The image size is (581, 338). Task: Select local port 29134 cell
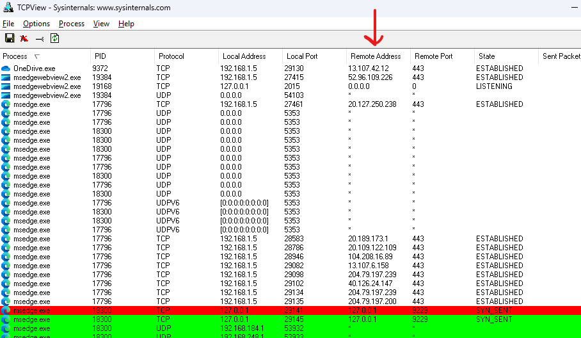tap(294, 293)
